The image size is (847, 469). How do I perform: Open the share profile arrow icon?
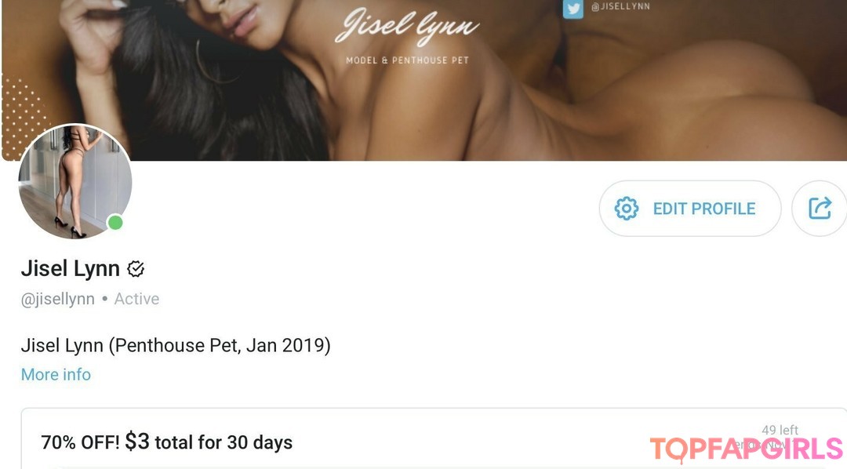(x=820, y=209)
